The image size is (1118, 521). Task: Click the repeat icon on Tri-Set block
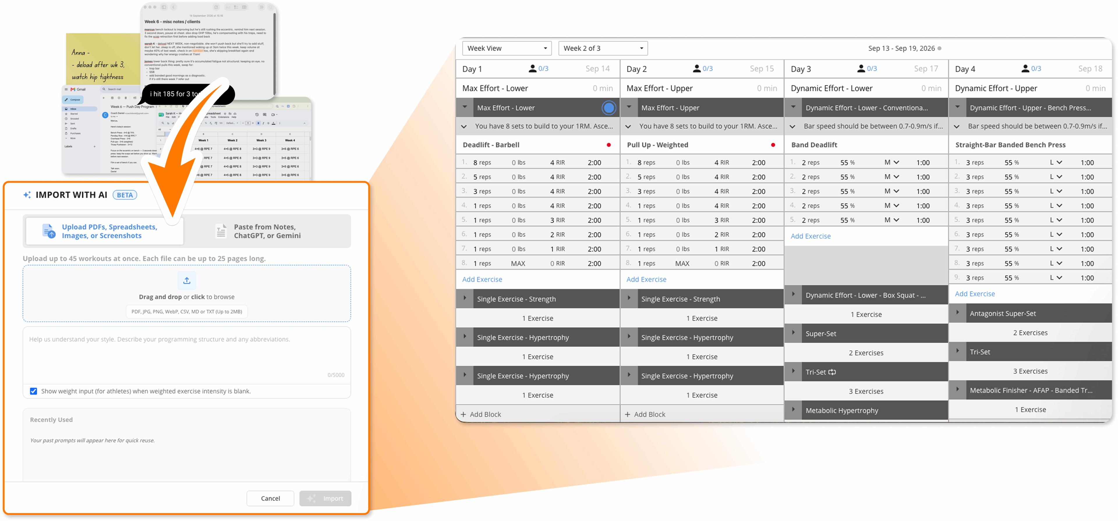coord(832,372)
